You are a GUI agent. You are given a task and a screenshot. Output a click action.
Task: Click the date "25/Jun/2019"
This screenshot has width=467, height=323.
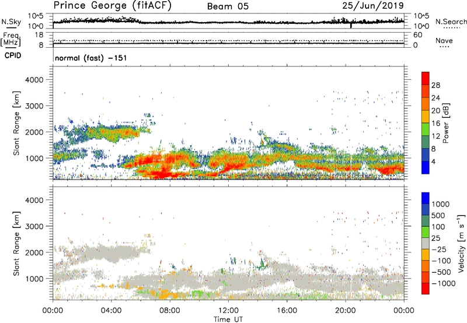[x=373, y=6]
